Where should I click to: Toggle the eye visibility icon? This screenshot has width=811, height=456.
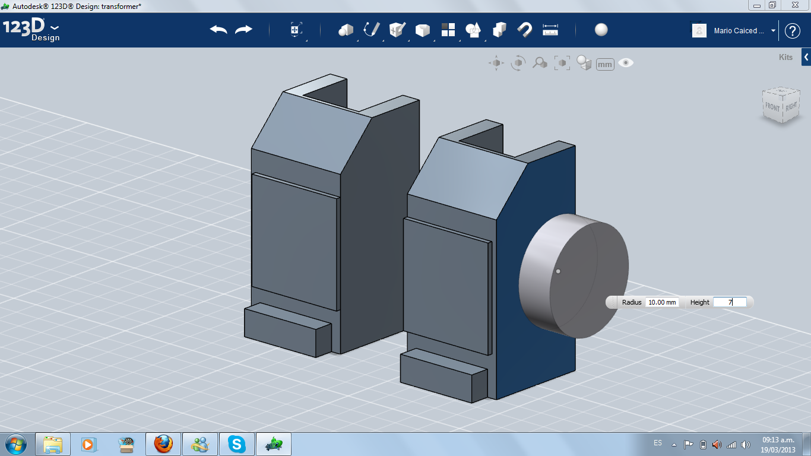626,63
